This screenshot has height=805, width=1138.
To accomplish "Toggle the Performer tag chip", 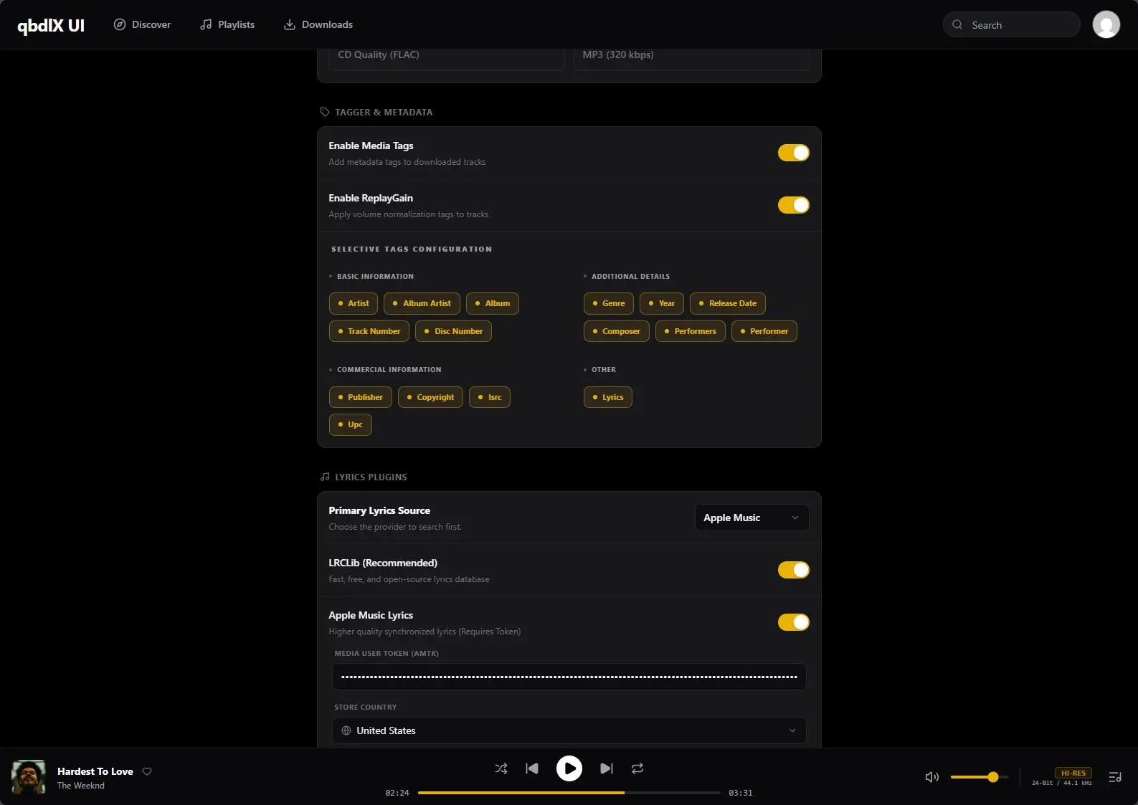I will point(764,331).
